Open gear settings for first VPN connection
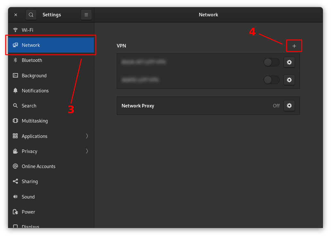 tap(289, 62)
